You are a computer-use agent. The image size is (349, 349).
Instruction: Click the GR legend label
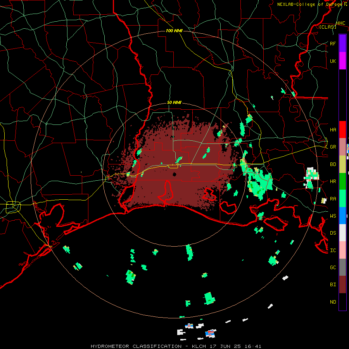tap(333, 147)
